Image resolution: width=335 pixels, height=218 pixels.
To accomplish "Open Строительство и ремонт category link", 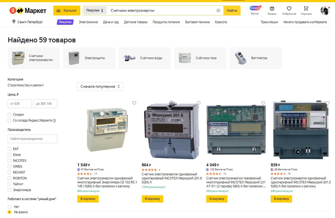I will click(x=26, y=85).
